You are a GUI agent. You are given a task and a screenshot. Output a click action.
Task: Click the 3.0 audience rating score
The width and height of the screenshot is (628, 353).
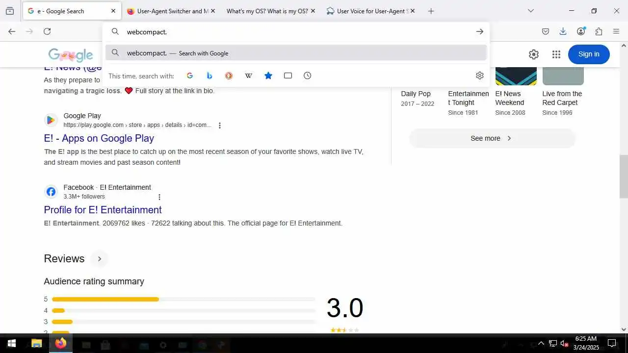click(345, 308)
